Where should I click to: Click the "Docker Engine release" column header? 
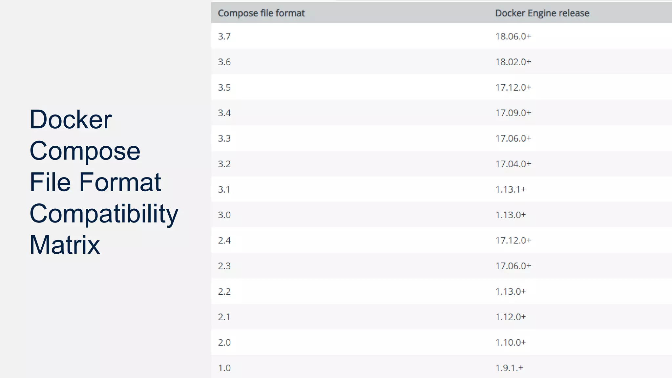pos(542,13)
